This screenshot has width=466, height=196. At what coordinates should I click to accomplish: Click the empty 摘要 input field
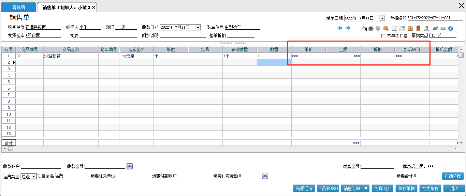point(108,35)
